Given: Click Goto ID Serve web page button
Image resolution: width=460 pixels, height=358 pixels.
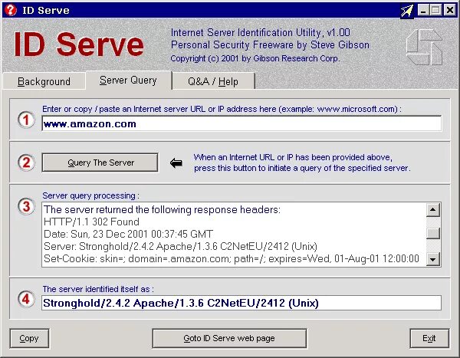Looking at the screenshot, I should point(229,338).
